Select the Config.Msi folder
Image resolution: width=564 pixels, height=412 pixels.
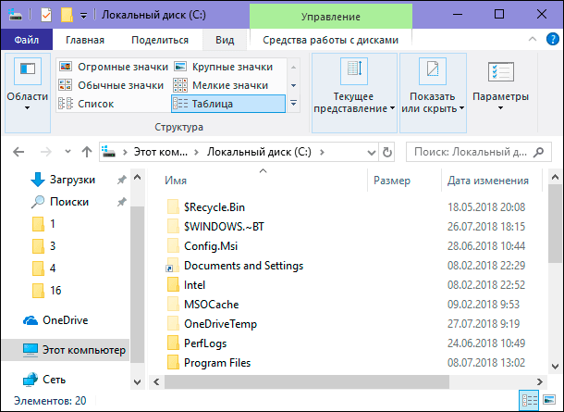[202, 246]
